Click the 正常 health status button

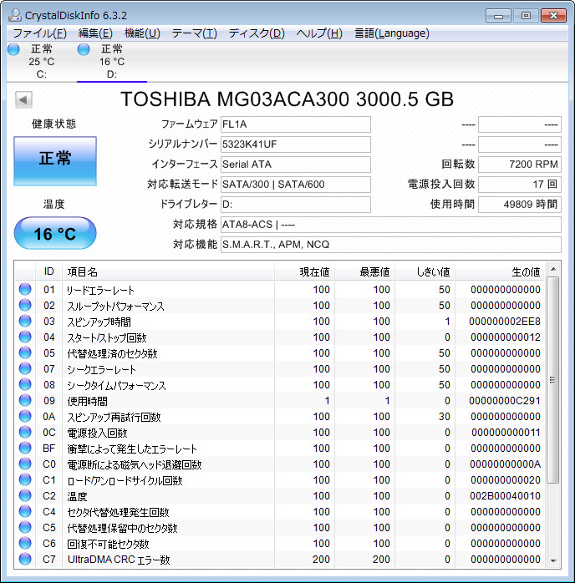tap(55, 160)
